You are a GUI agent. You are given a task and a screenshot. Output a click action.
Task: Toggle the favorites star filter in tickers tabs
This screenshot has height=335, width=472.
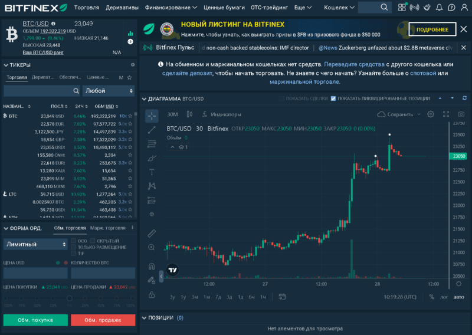(129, 77)
